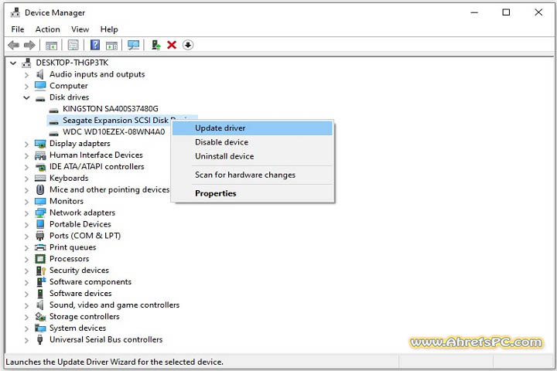Choose Update driver from context menu
The width and height of the screenshot is (557, 371).
pyautogui.click(x=252, y=128)
